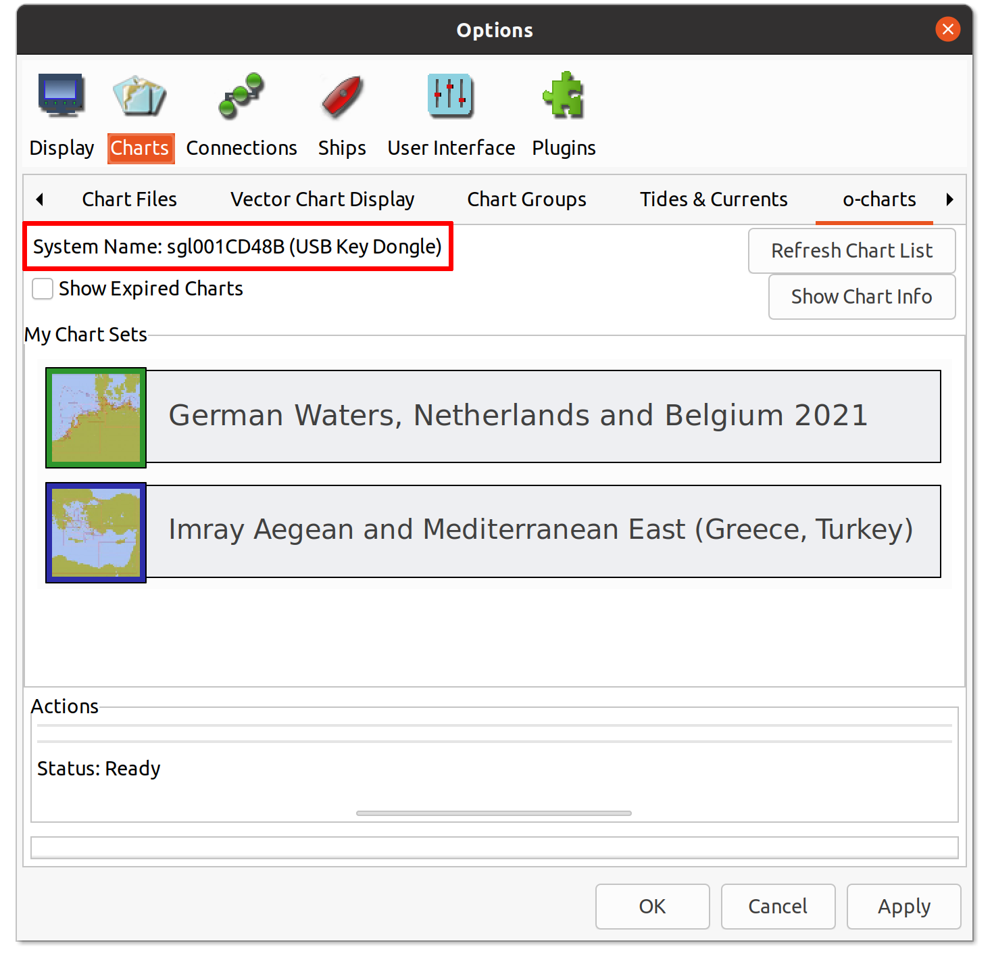992x960 pixels.
Task: Open the Vector Chart Display tab
Action: pos(322,199)
